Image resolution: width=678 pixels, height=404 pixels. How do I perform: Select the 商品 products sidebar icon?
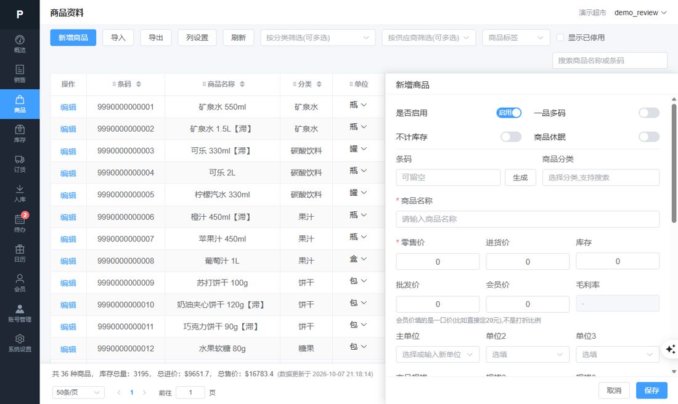[x=20, y=104]
